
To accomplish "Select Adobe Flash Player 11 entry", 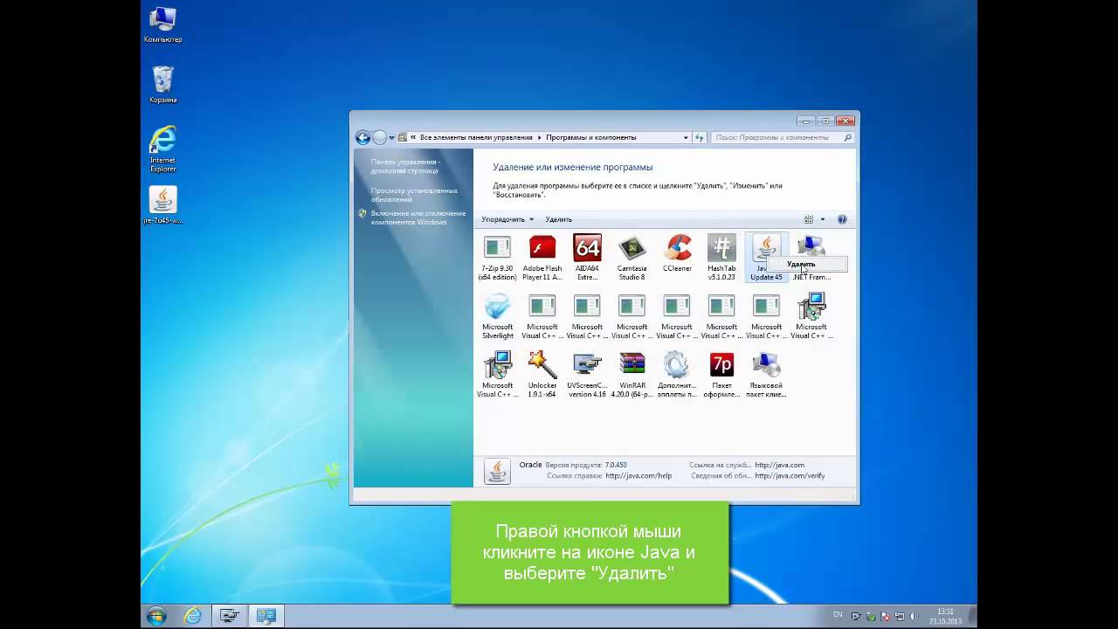I will point(542,257).
